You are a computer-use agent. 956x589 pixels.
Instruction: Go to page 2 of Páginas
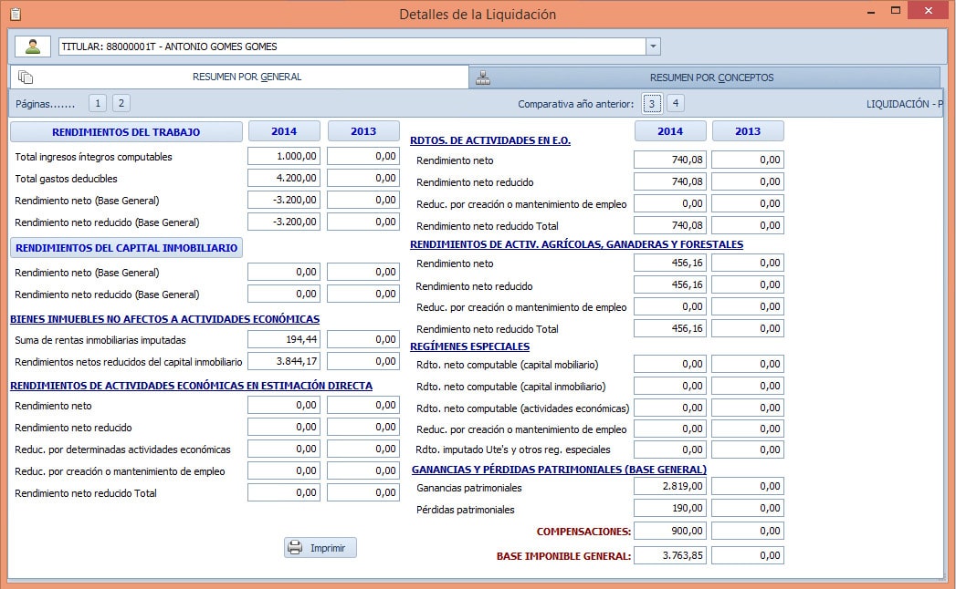coord(121,103)
